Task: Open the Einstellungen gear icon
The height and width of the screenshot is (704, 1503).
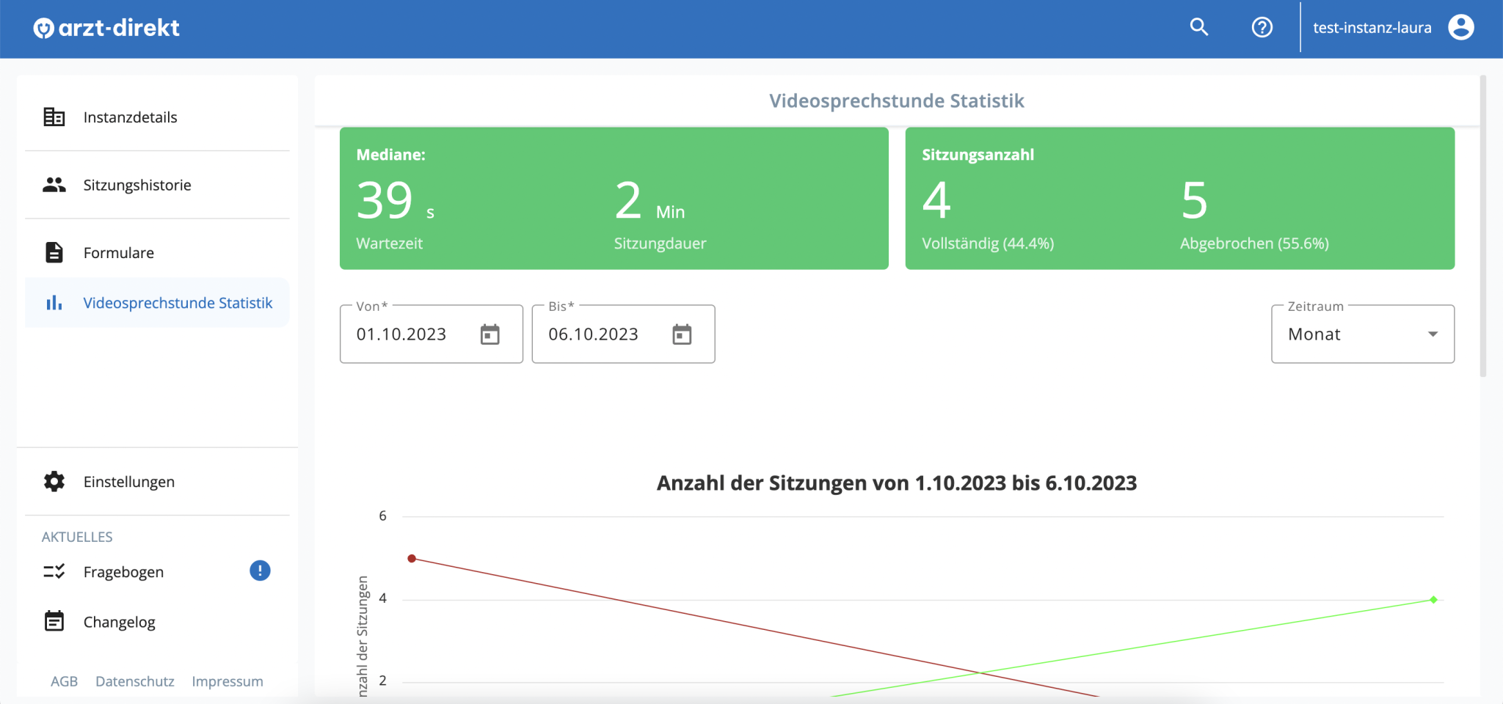Action: click(x=54, y=481)
